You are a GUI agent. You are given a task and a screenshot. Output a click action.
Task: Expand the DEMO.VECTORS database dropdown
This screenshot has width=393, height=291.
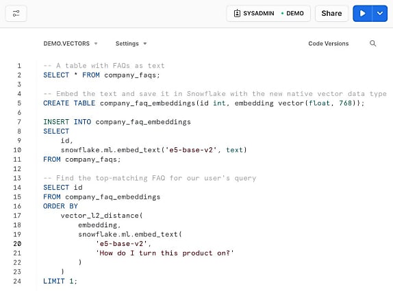(x=70, y=44)
